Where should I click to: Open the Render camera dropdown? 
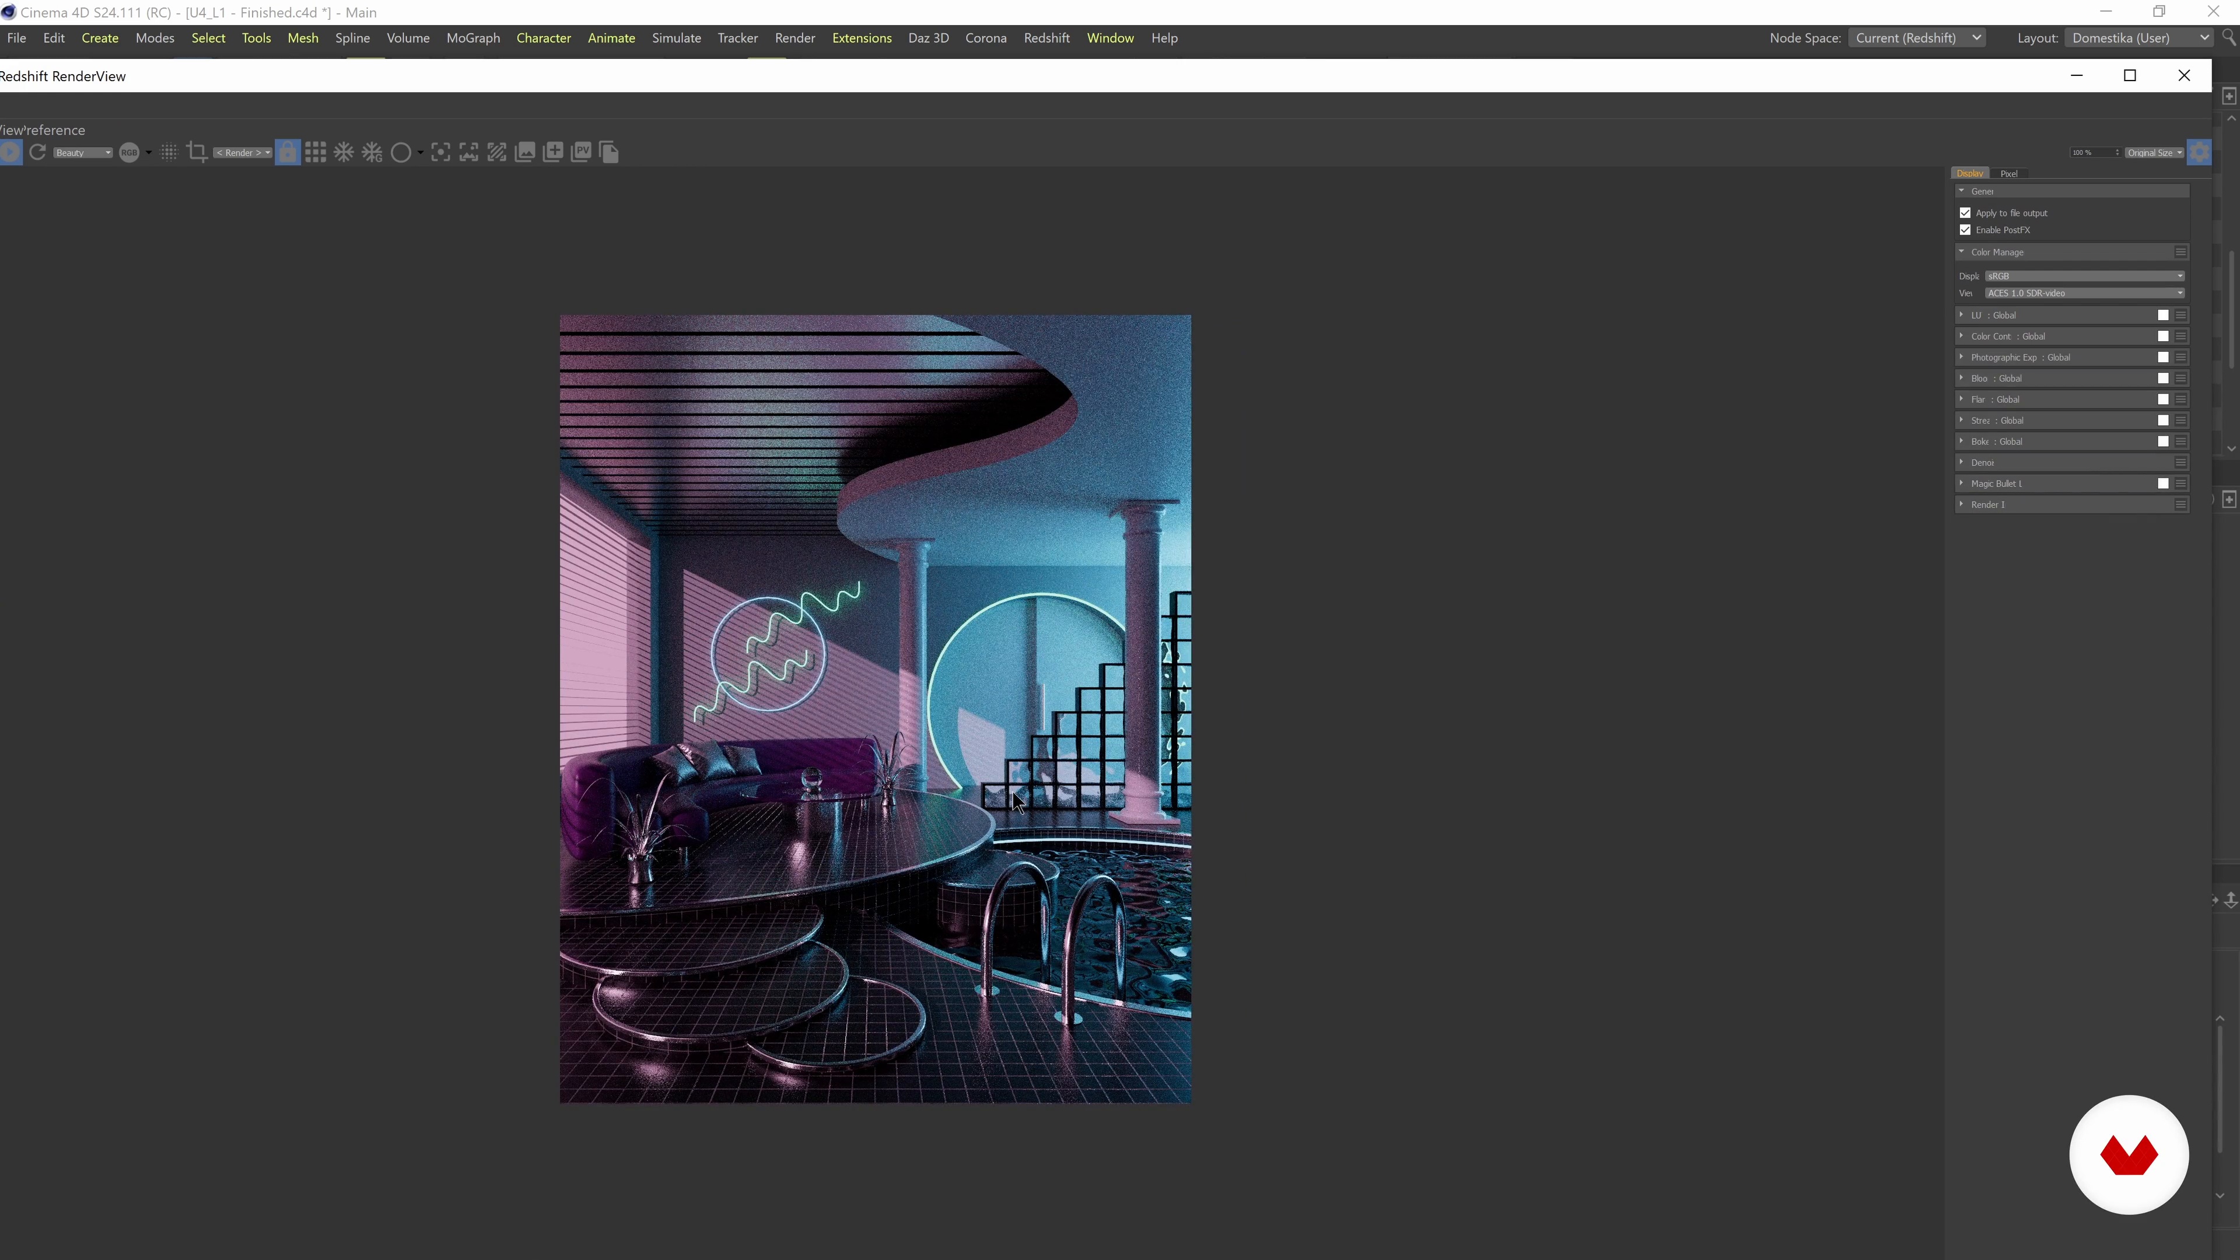(243, 153)
